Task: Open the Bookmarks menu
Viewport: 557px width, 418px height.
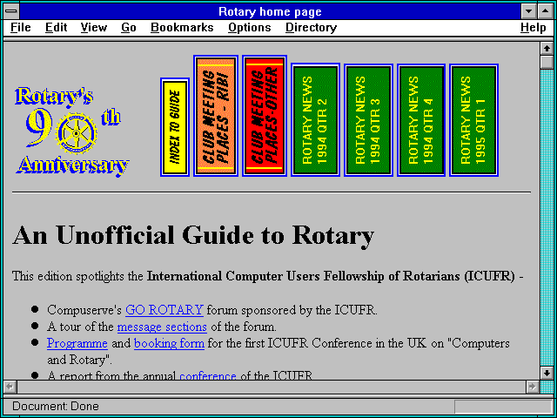Action: (x=182, y=28)
